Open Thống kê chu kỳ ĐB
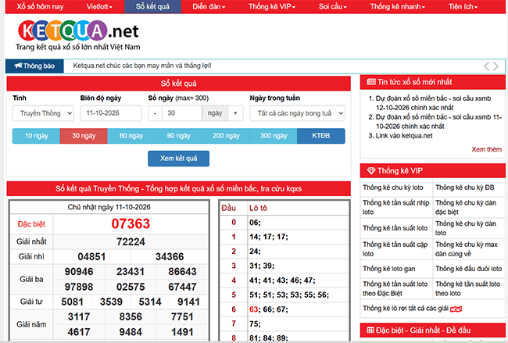508x343 pixels. tap(465, 188)
